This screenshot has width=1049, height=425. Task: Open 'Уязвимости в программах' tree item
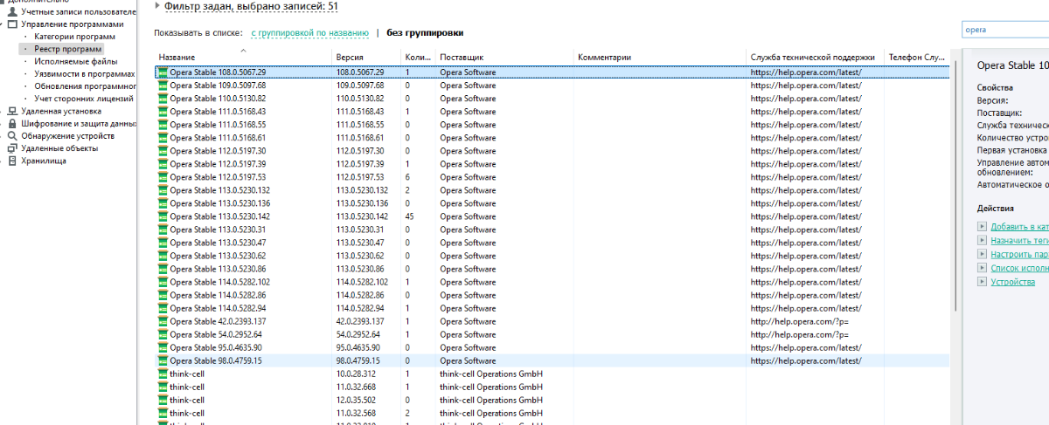pyautogui.click(x=85, y=74)
